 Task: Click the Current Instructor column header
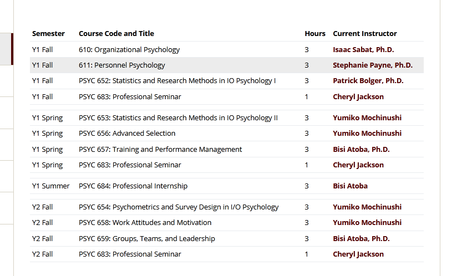coord(364,34)
